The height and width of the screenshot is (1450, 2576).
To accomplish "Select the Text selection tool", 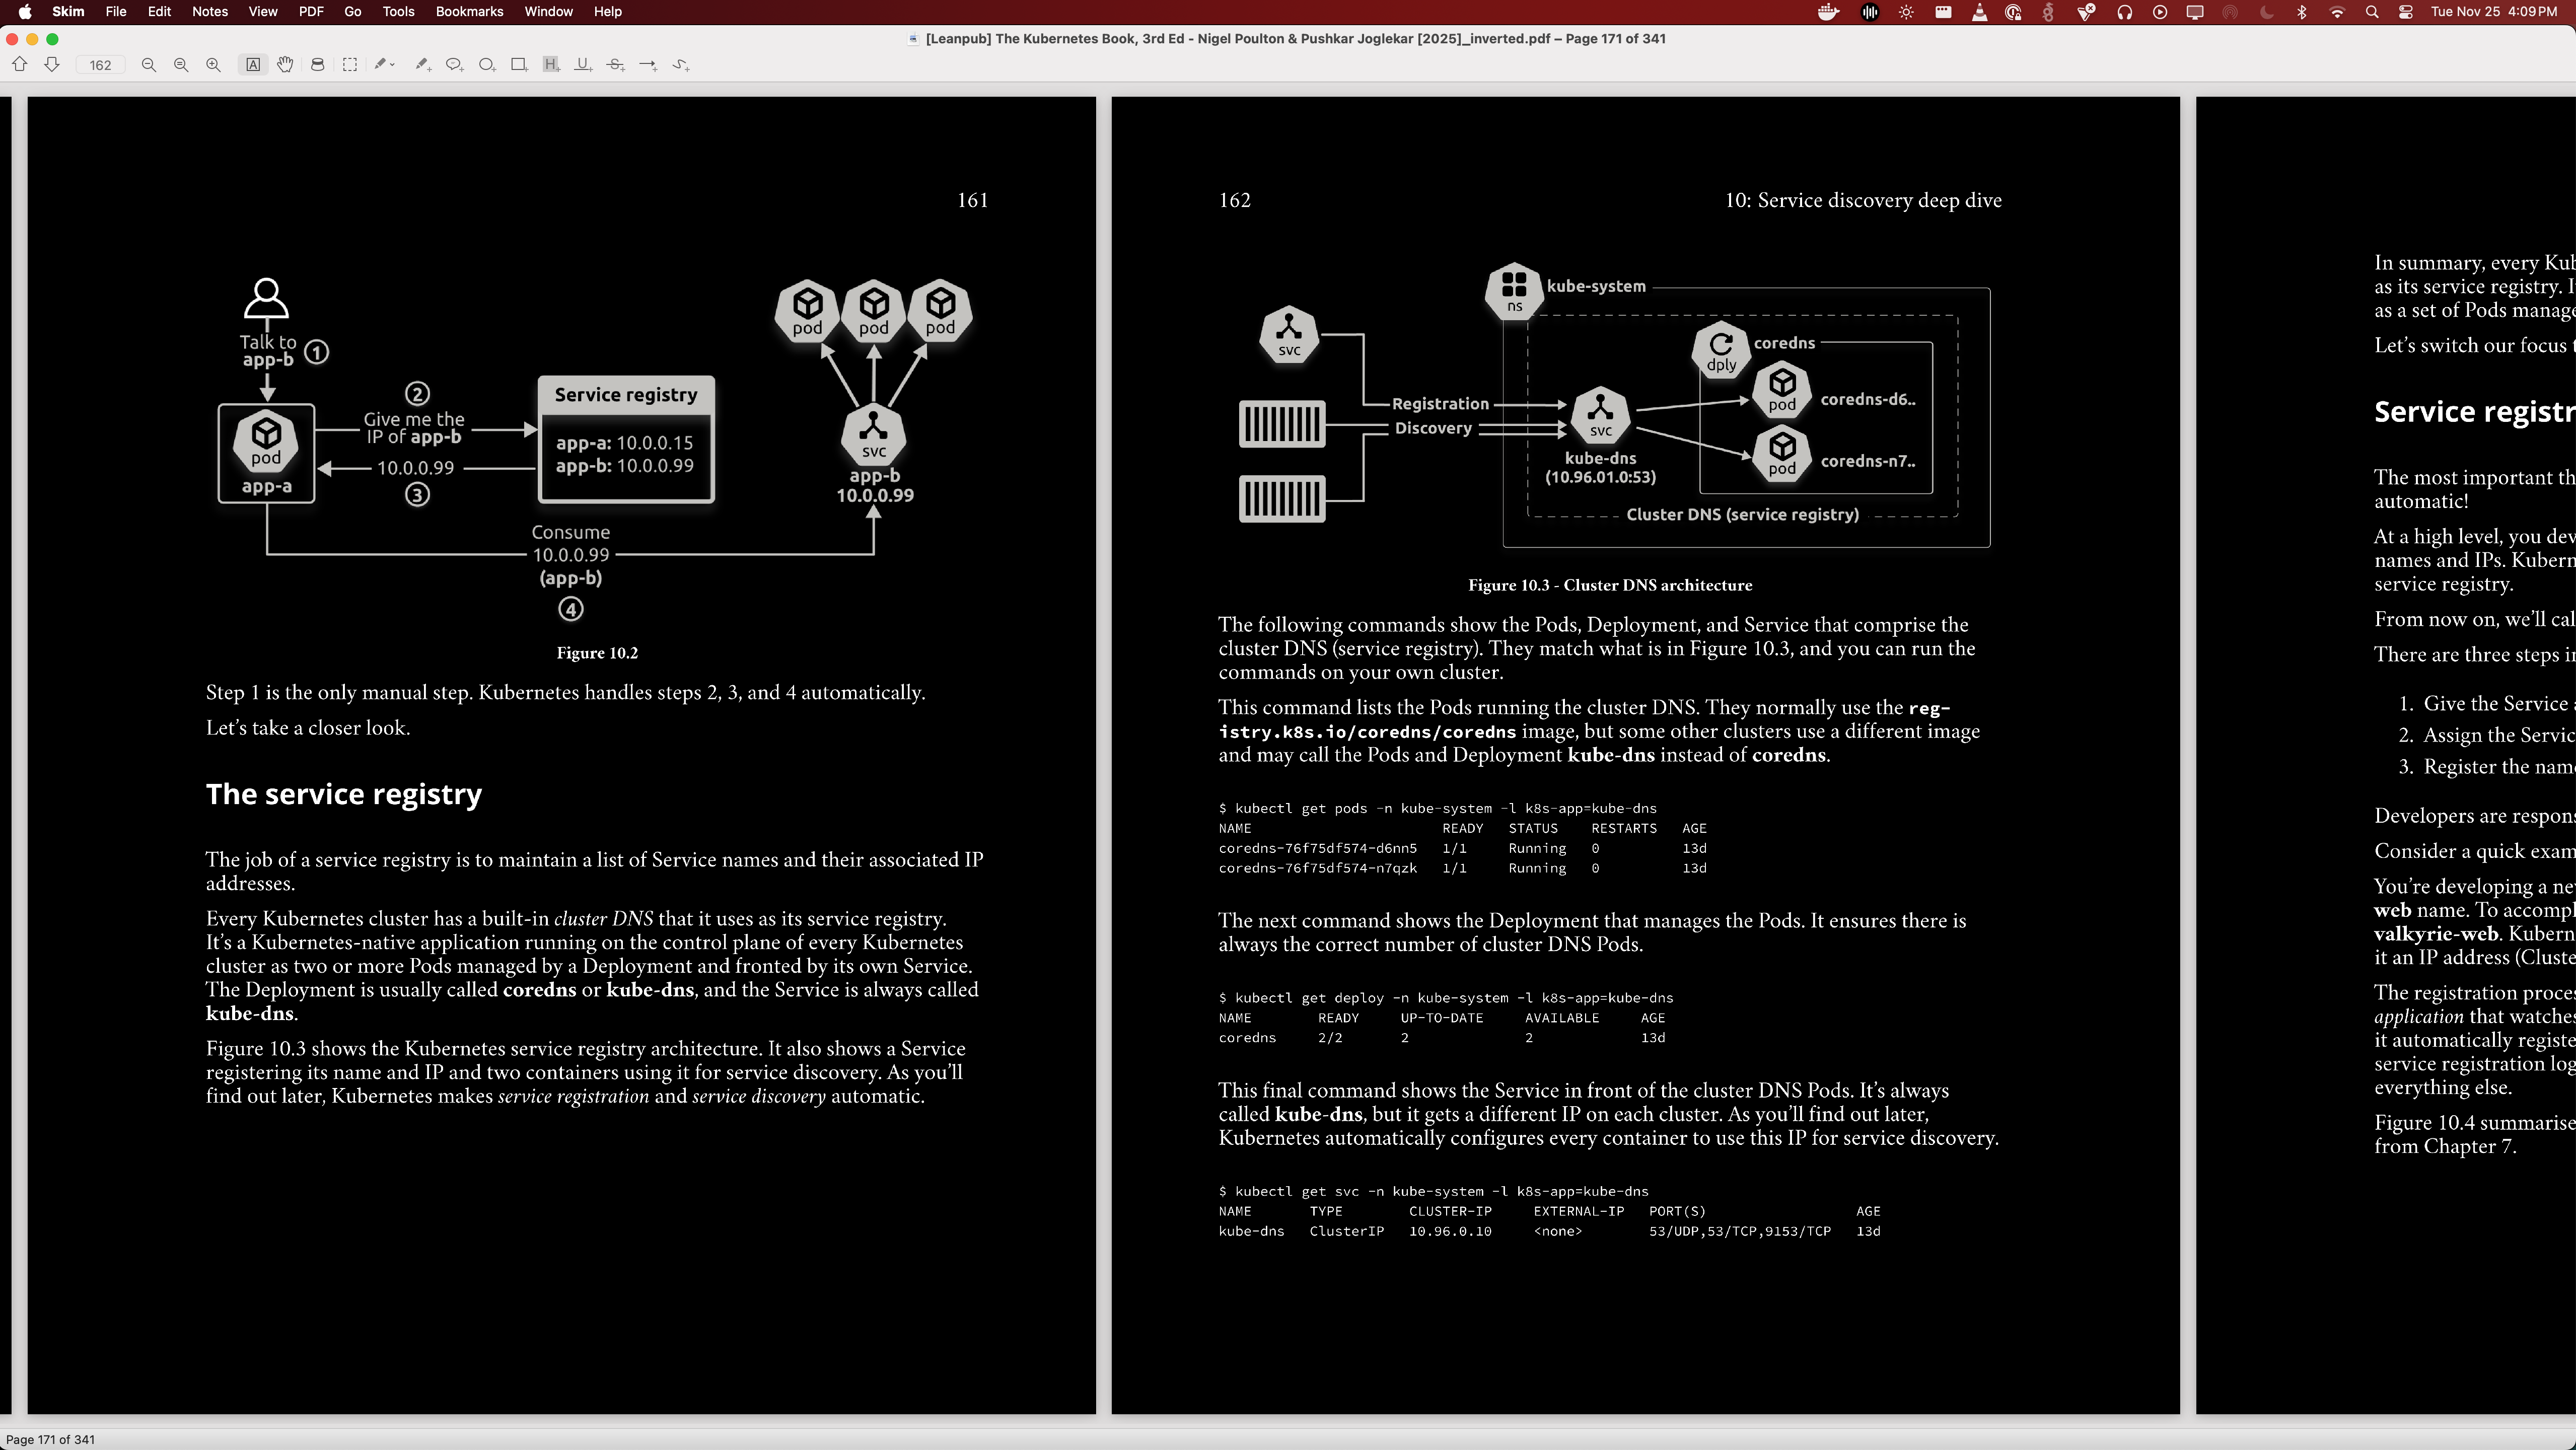I will pyautogui.click(x=253, y=64).
